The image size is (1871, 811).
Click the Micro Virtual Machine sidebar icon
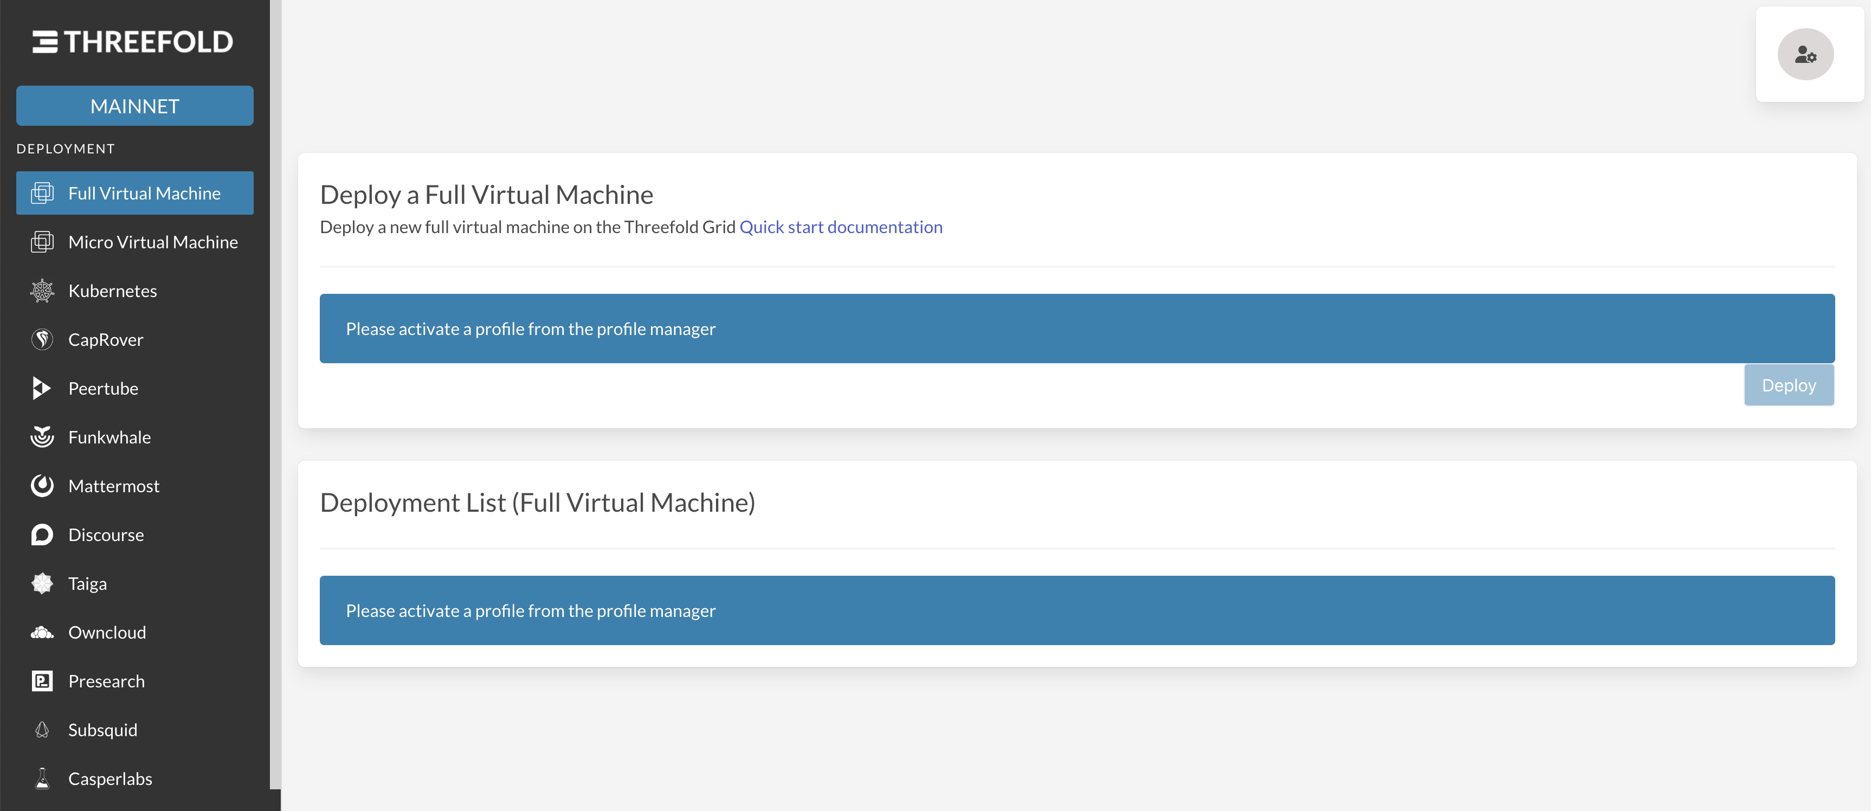42,242
